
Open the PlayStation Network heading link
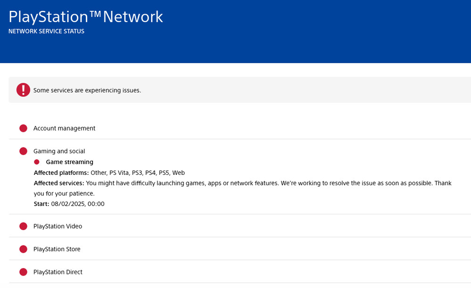[85, 16]
